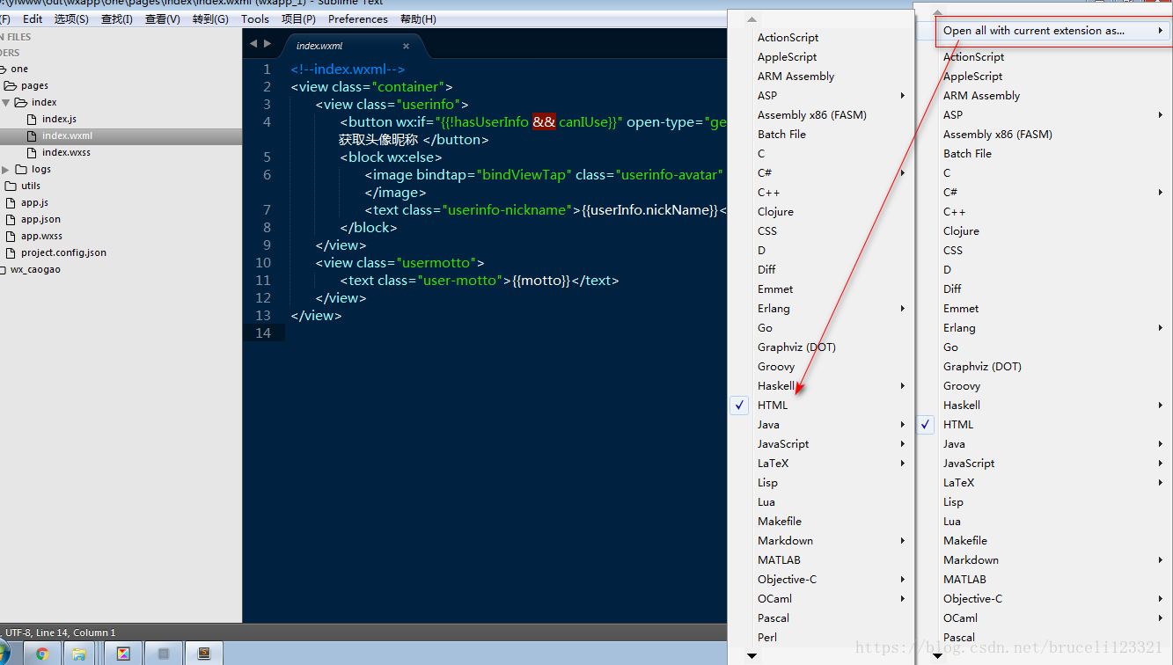This screenshot has width=1173, height=665.
Task: Expand the logs folder tree arrow
Action: (x=6, y=169)
